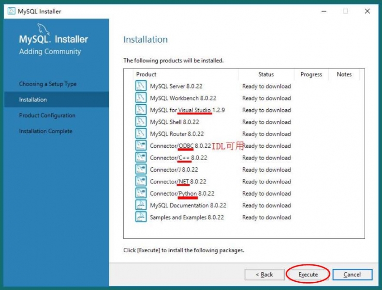Viewport: 382px width, 290px height.
Task: Click the Status column header
Action: pos(266,74)
